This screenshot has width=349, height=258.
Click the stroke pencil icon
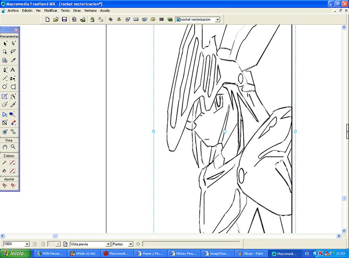pos(4,162)
